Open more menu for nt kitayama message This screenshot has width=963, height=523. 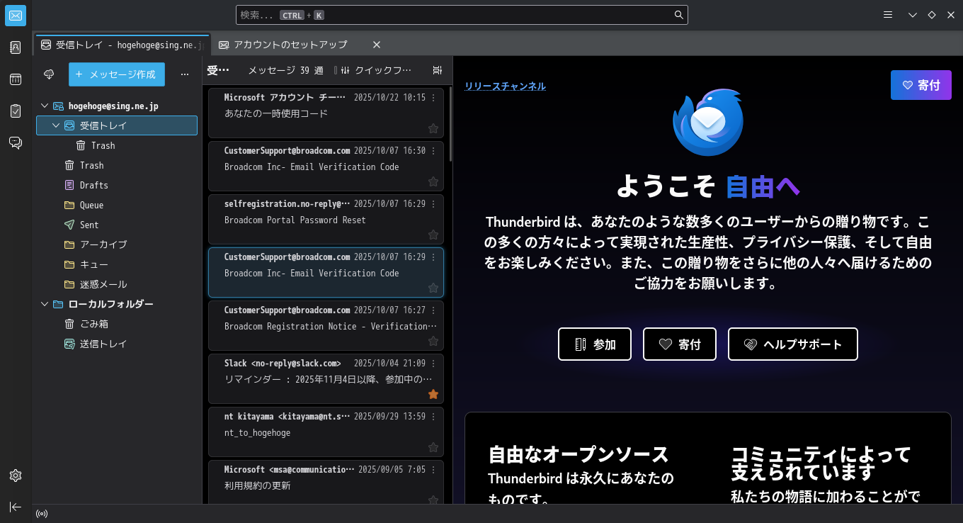433,417
